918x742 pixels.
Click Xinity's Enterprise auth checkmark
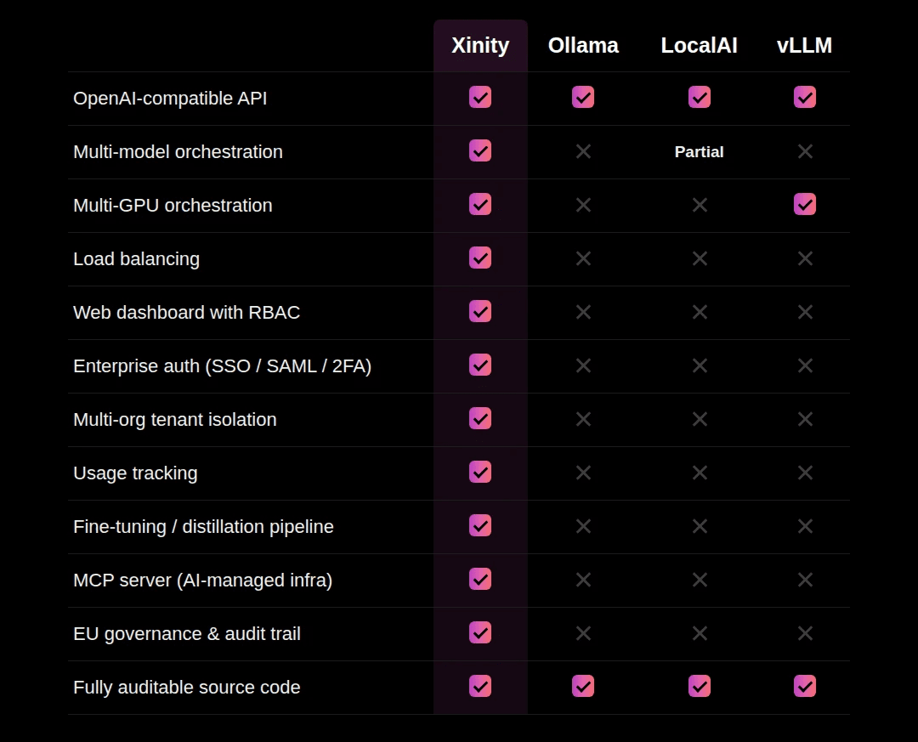click(480, 365)
